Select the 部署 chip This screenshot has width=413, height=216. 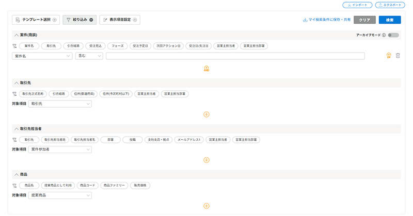point(110,140)
